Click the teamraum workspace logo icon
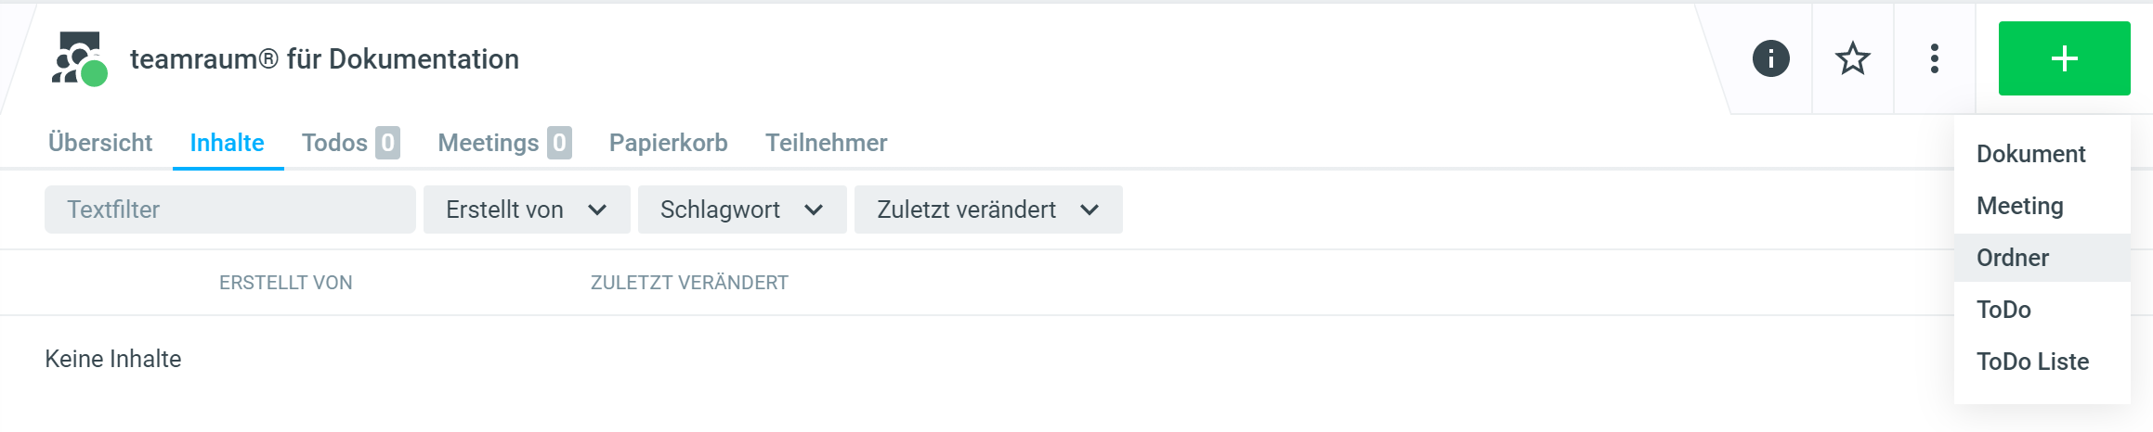This screenshot has width=2153, height=432. [x=79, y=59]
